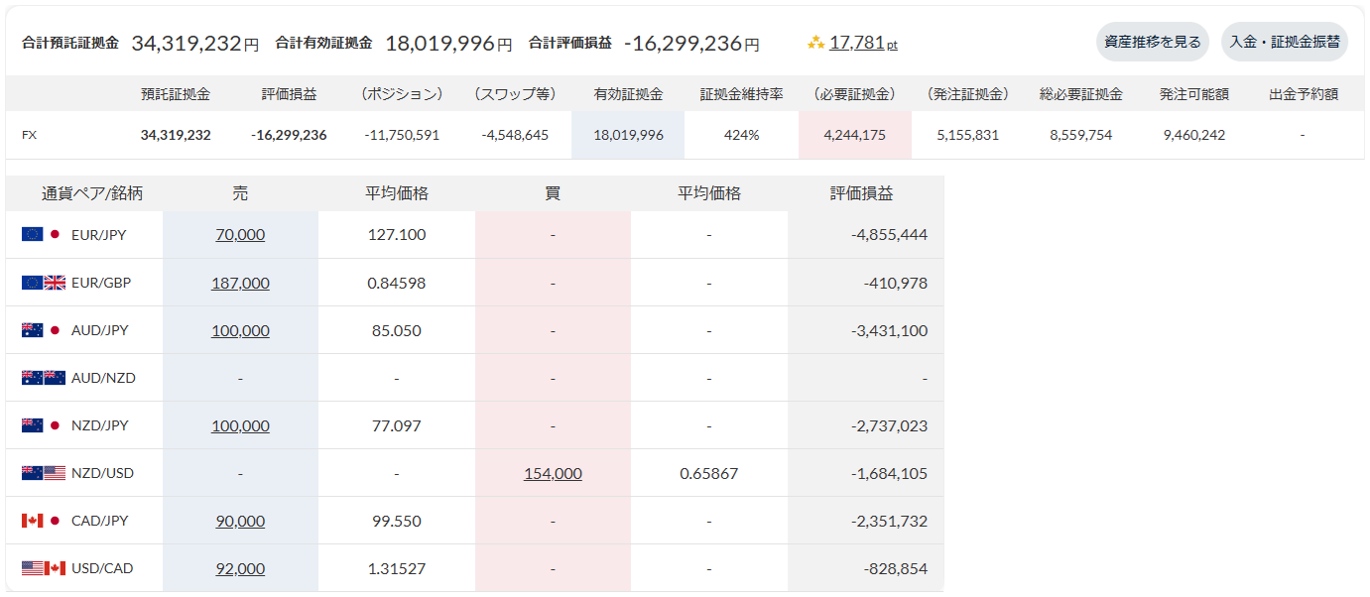This screenshot has height=597, width=1370.
Task: Click the 5,155,831 order margin value
Action: (968, 135)
